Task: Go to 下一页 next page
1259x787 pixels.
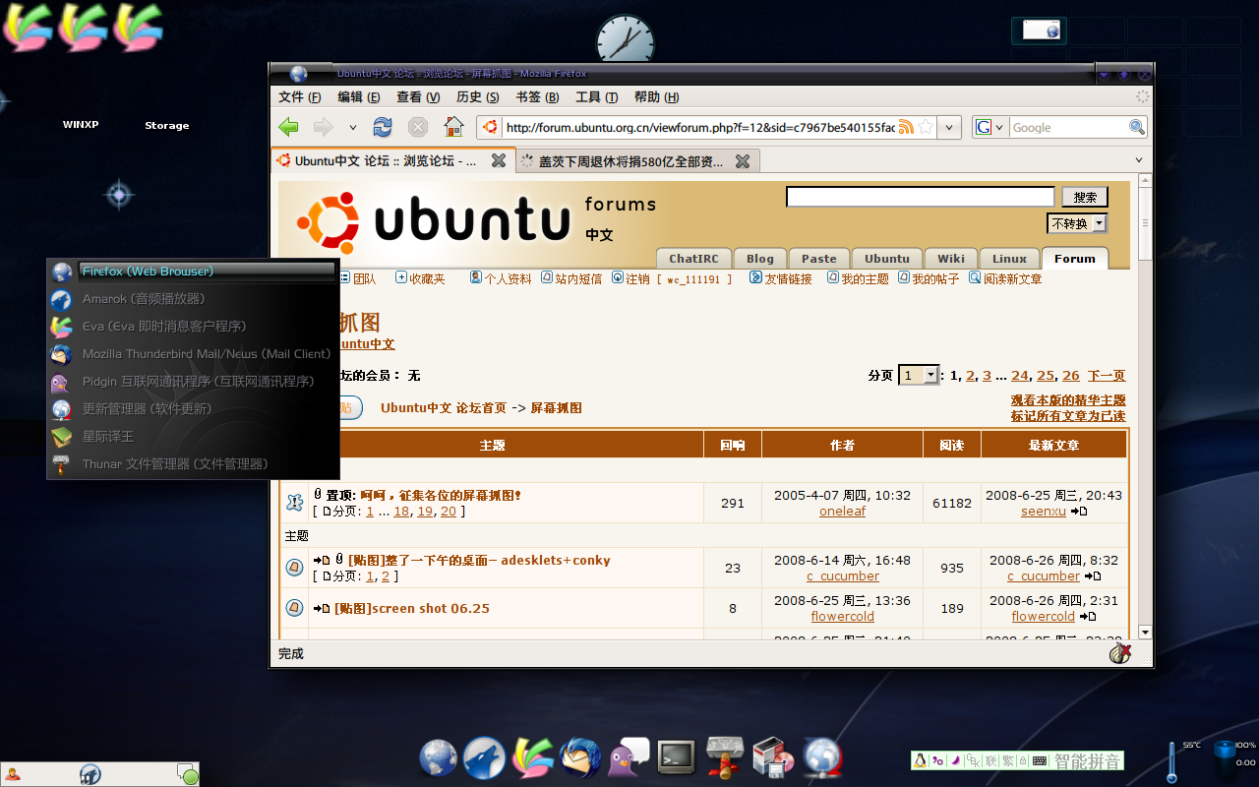Action: (1107, 376)
